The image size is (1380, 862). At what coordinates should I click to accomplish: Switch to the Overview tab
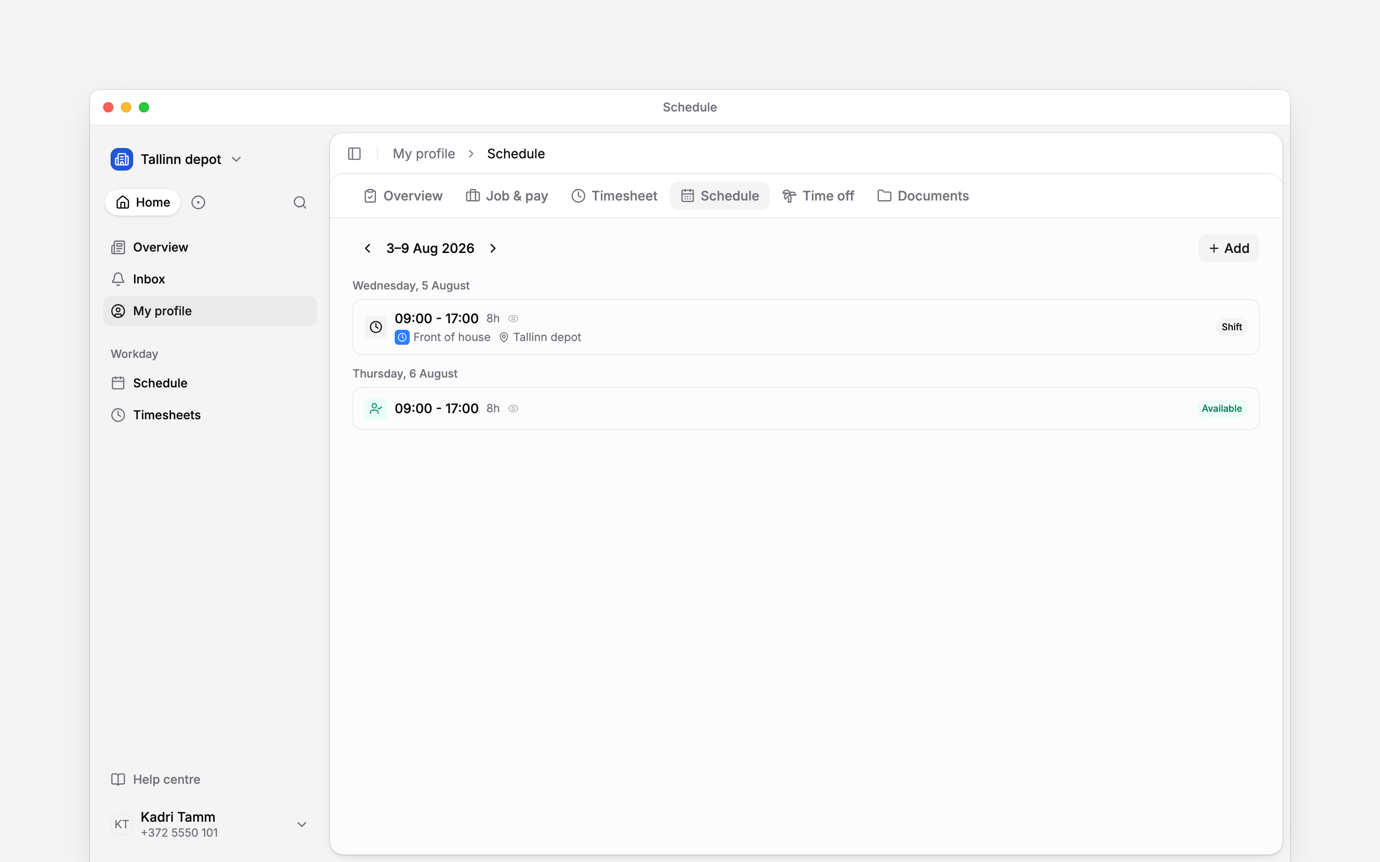[x=403, y=196]
